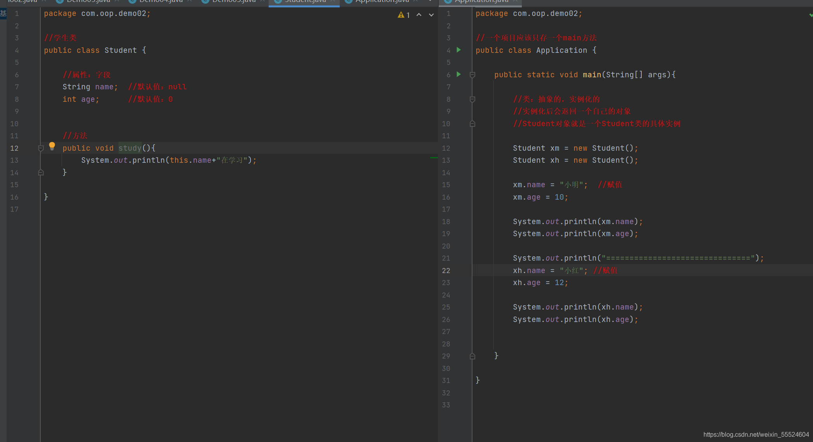Click the study method name
Viewport: 813px width, 442px height.
point(130,148)
